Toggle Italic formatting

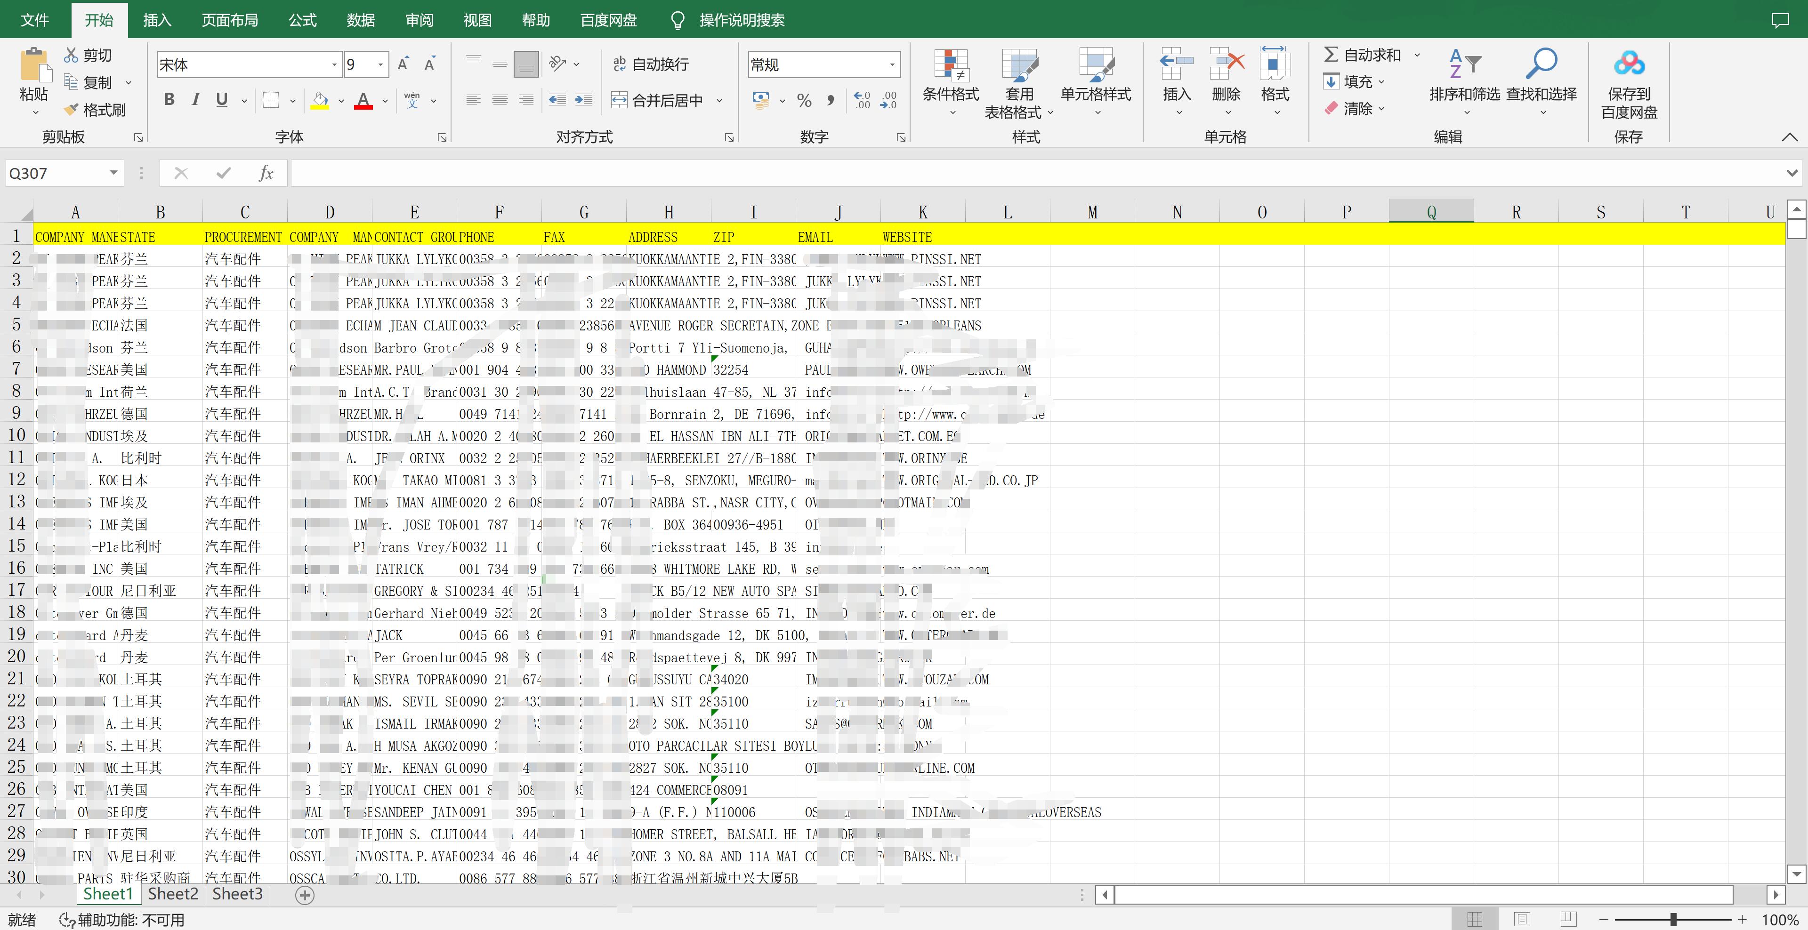coord(195,100)
